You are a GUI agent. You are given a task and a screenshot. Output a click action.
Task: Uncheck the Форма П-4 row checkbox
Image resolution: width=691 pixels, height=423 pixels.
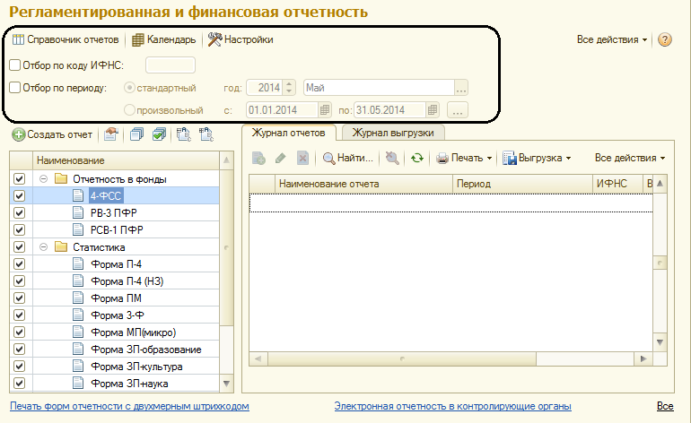(x=20, y=264)
